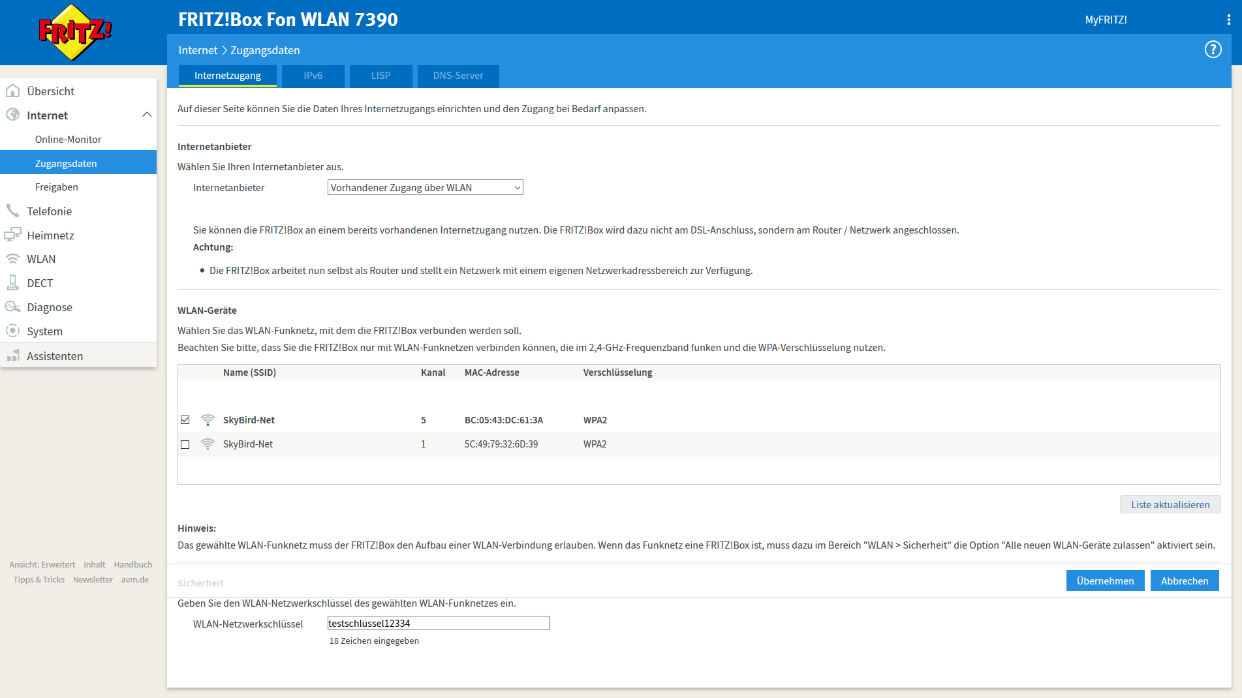This screenshot has height=698, width=1242.
Task: Click the bold SkyBird-Net network name
Action: [x=249, y=420]
